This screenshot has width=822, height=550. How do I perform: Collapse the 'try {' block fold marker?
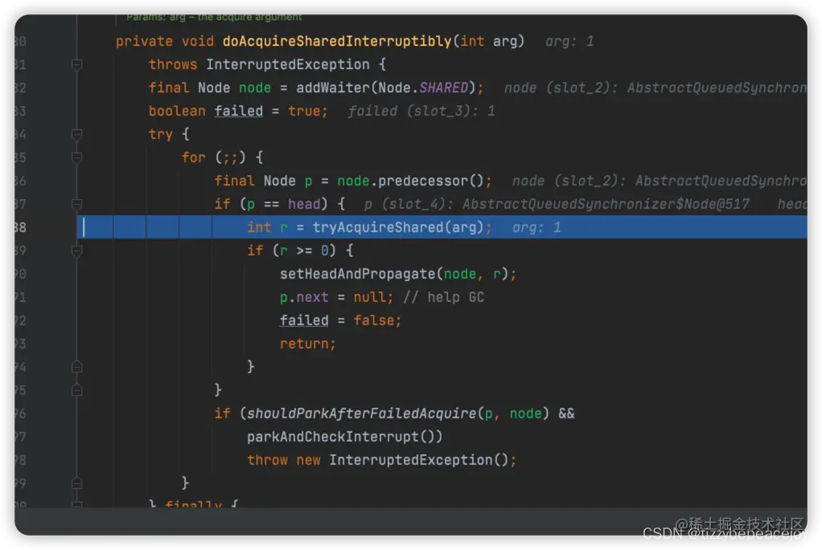(x=76, y=135)
